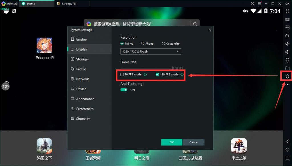
Task: Select the Shortcuts settings section
Action: pyautogui.click(x=83, y=119)
